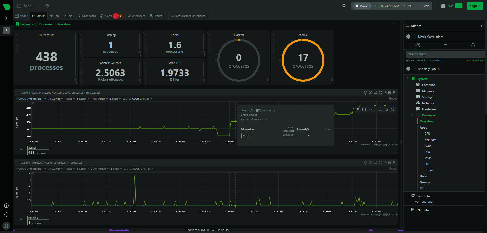Click the purple lightbulb icon in header
The image size is (487, 233).
click(x=344, y=6)
